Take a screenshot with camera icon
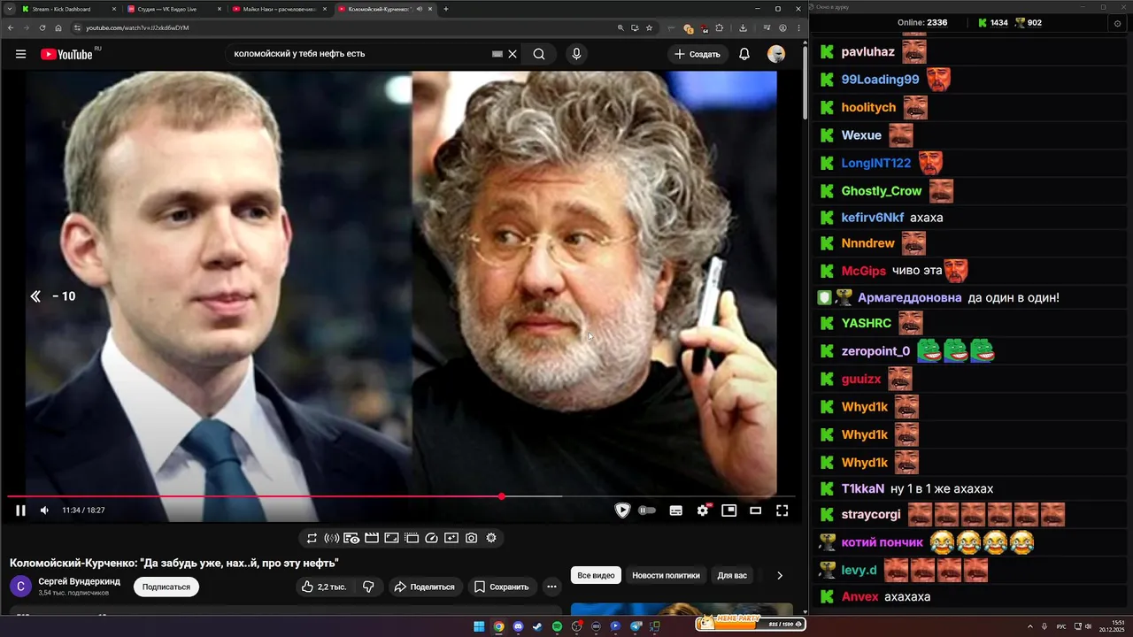The image size is (1133, 637). click(x=471, y=538)
